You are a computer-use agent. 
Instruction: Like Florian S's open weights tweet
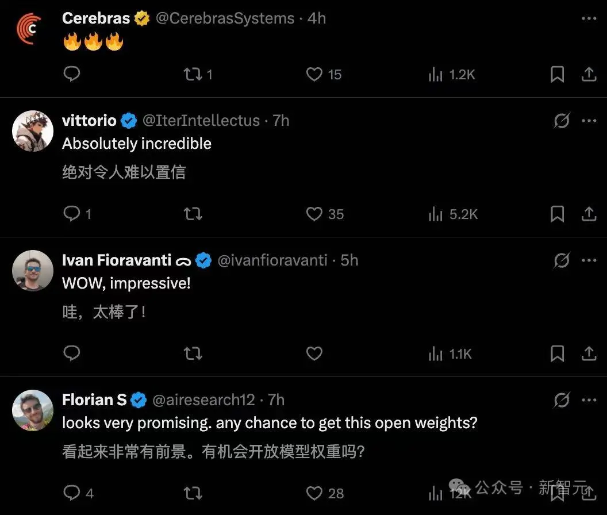tap(314, 493)
